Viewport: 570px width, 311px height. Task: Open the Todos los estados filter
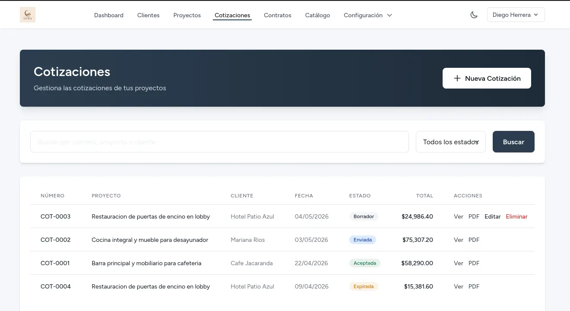tap(450, 142)
